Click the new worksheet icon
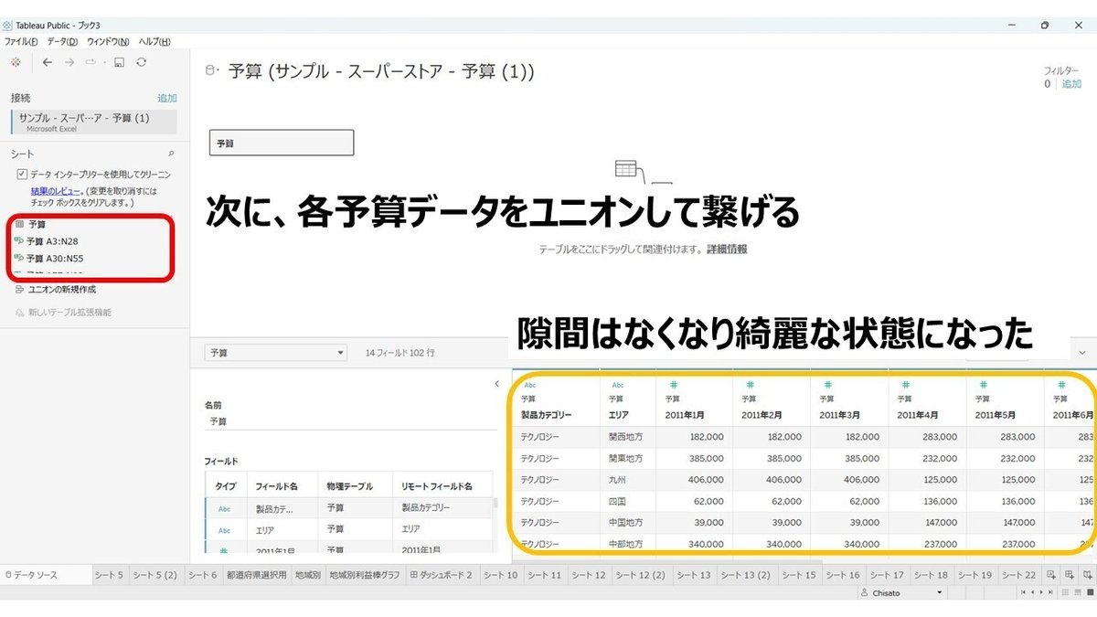 1051,575
